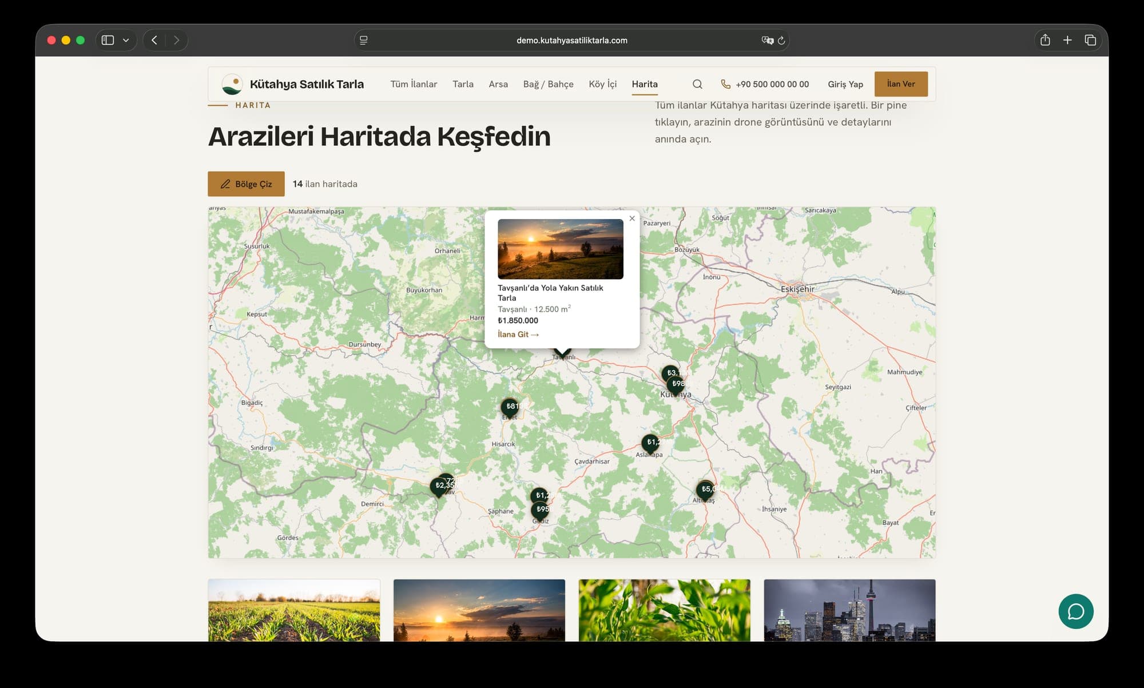Image resolution: width=1144 pixels, height=688 pixels.
Task: Open the crop field rows listing thumbnail
Action: 294,610
